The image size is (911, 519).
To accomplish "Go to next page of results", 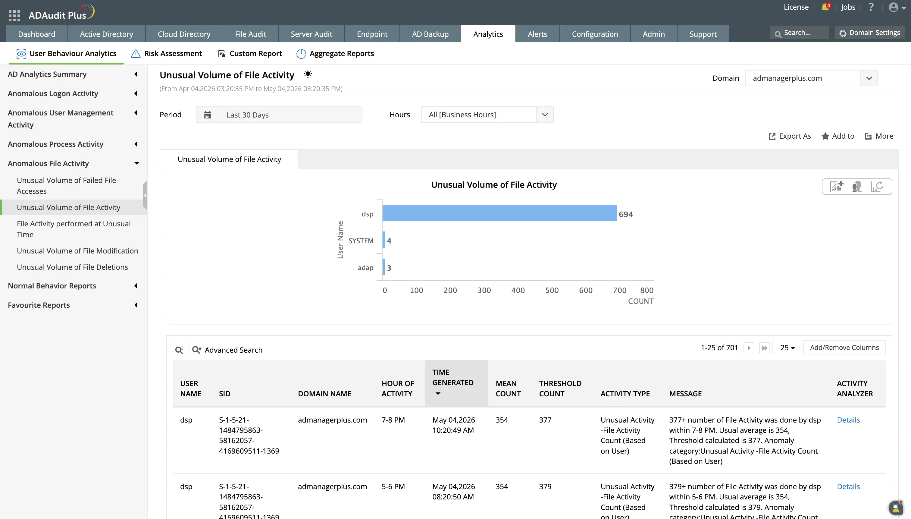I will pos(749,348).
